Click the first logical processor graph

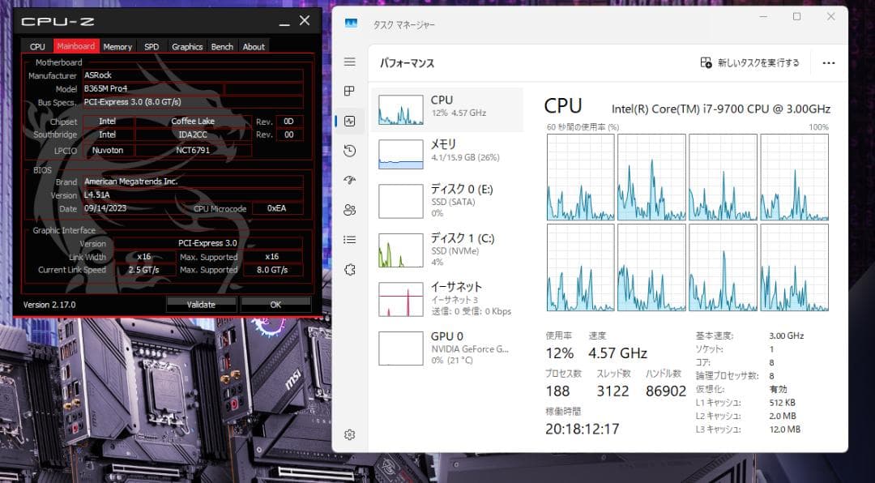[x=580, y=177]
